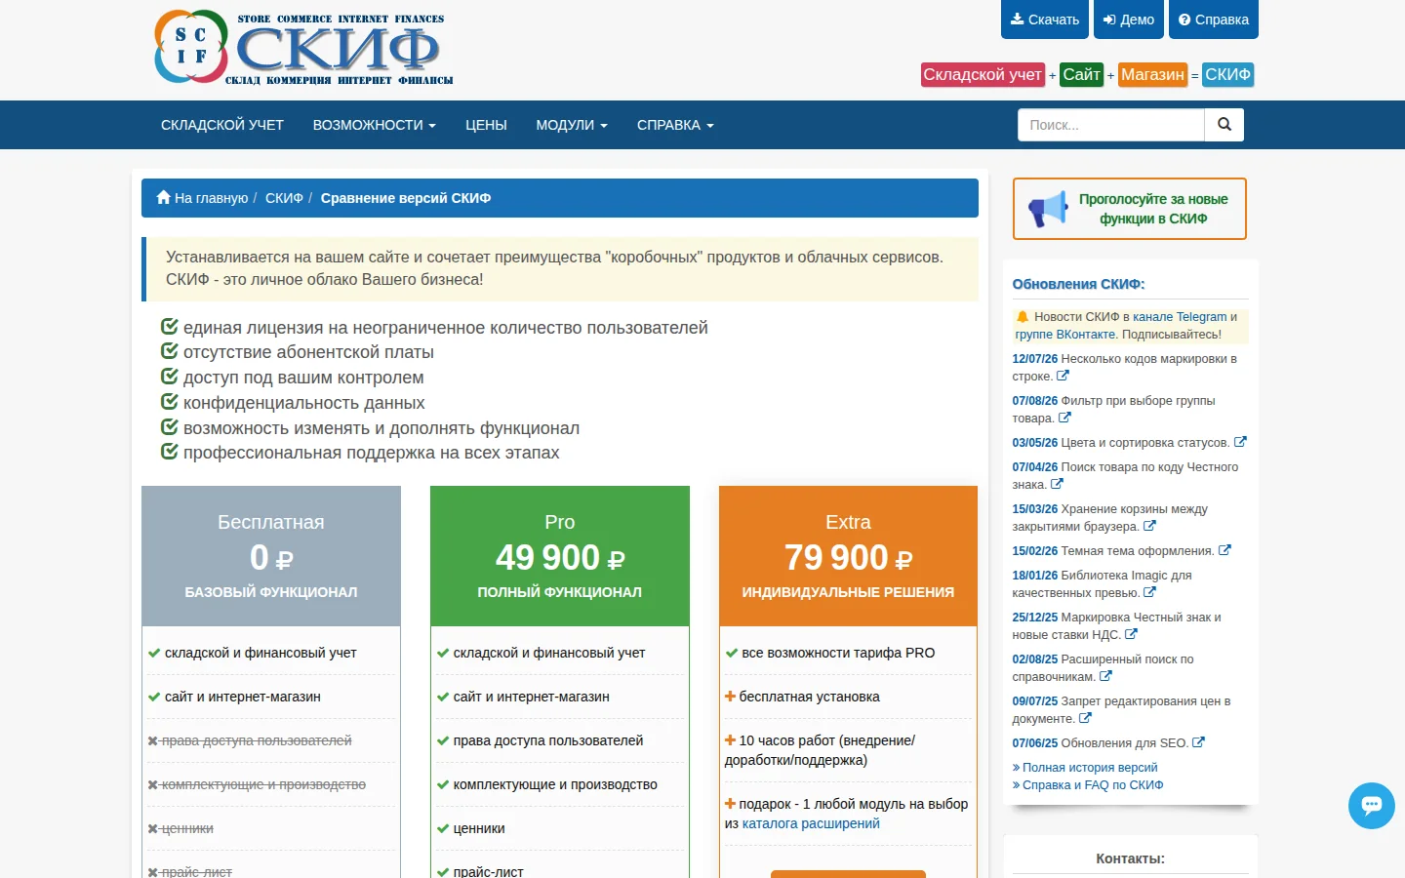Click the 12/07/26 update date link
Image resolution: width=1405 pixels, height=878 pixels.
tap(1035, 359)
